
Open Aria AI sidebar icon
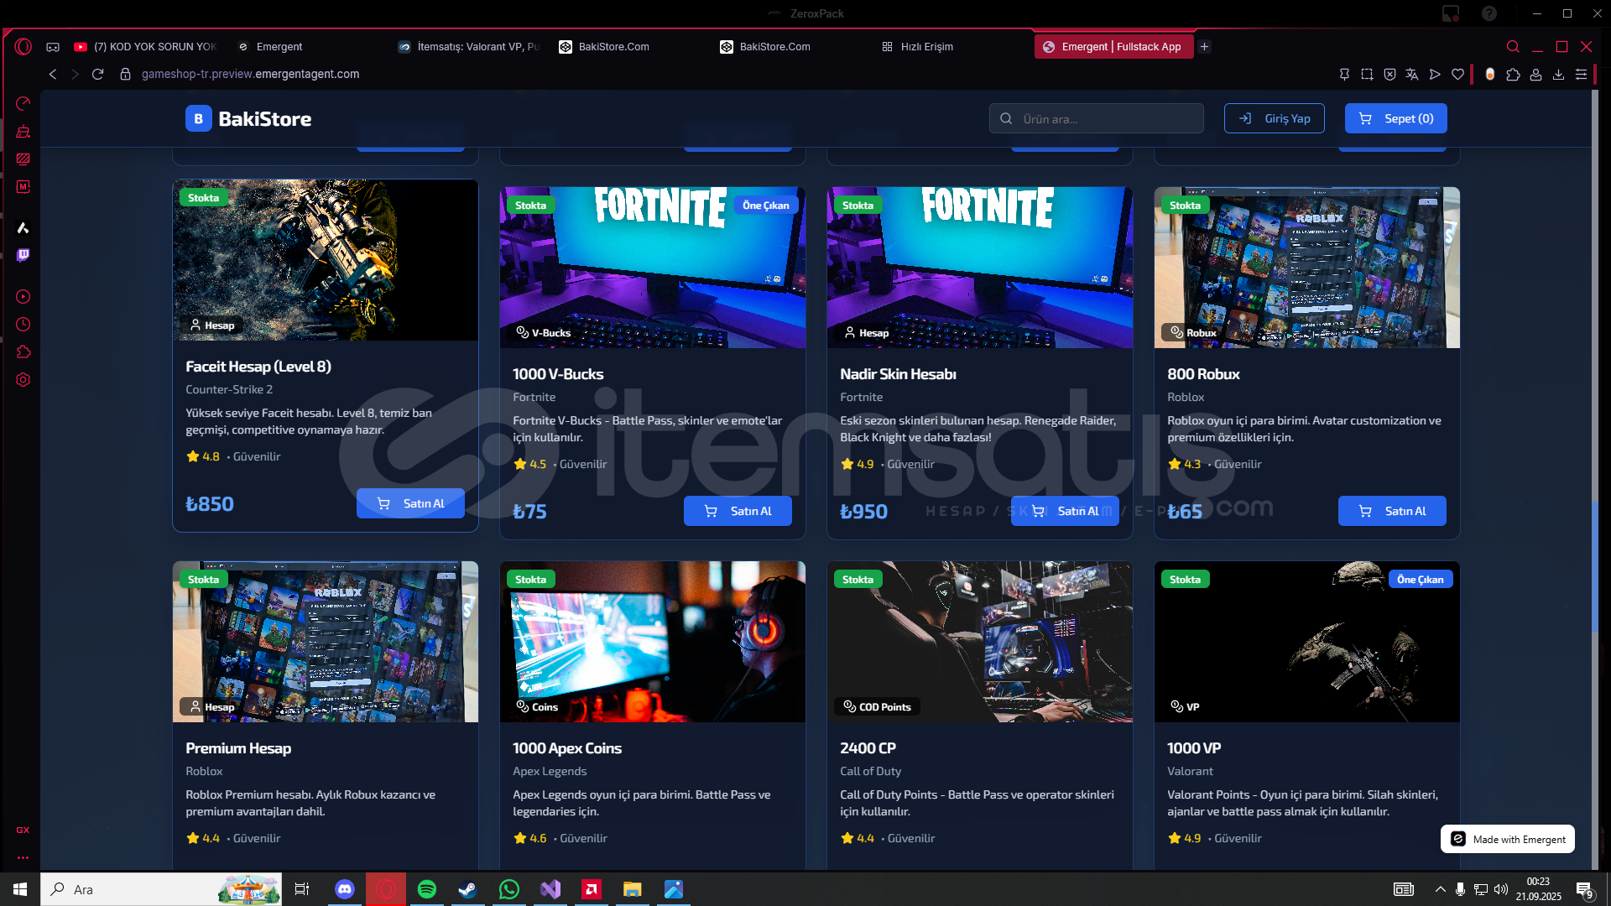tap(23, 227)
